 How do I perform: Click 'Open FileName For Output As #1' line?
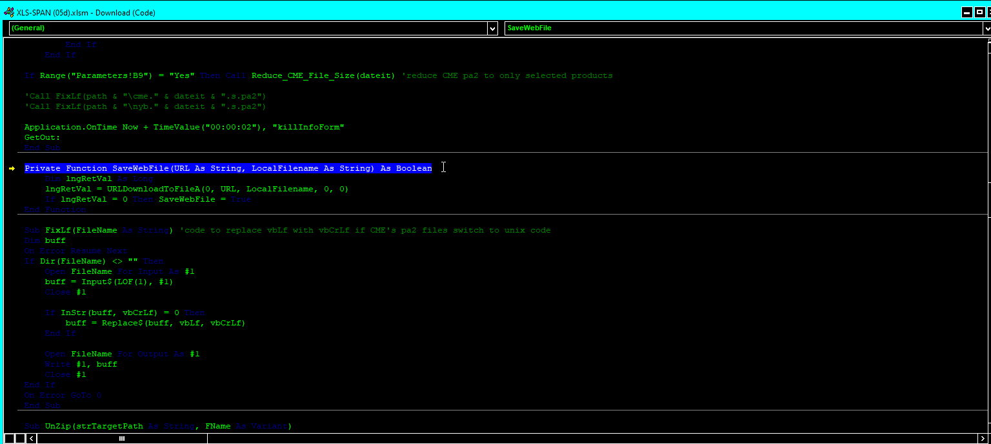pyautogui.click(x=123, y=354)
